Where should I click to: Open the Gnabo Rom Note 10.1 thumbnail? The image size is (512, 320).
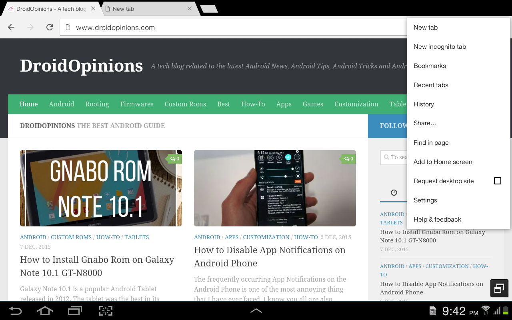(x=101, y=188)
